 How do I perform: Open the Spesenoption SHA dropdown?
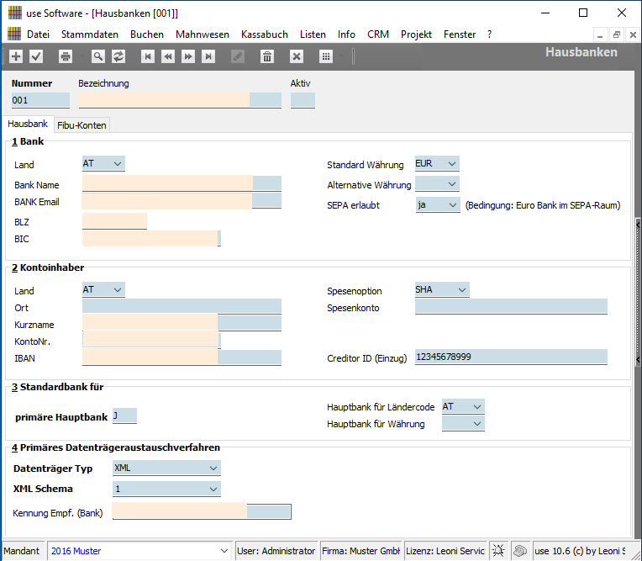[461, 290]
